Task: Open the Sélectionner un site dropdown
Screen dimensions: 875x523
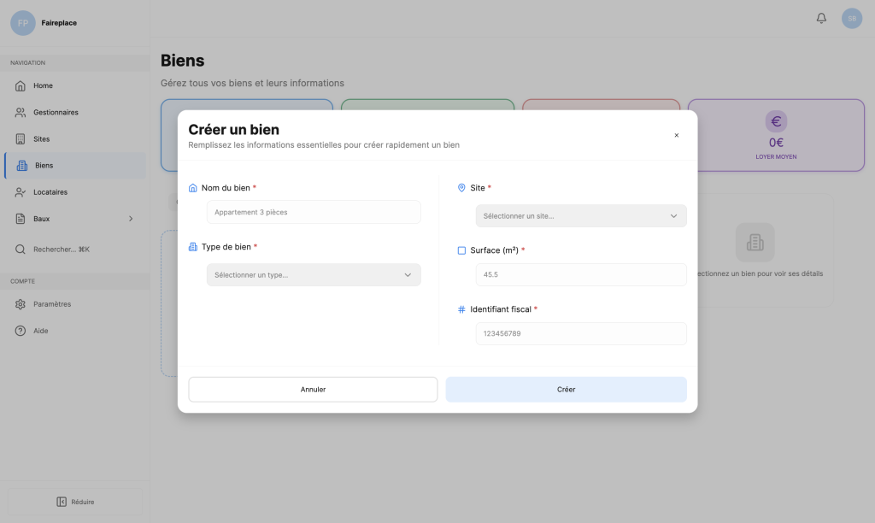Action: [x=580, y=216]
